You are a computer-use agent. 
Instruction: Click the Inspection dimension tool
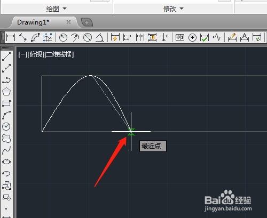[x=205, y=37]
